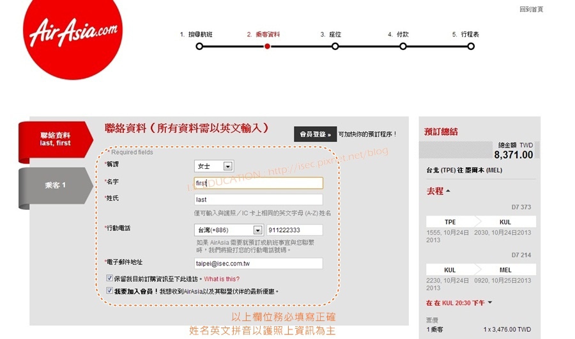Expand the 在 KUL 20:30 下午 arrow
Viewport: 575px width, 339px height.
[490, 303]
